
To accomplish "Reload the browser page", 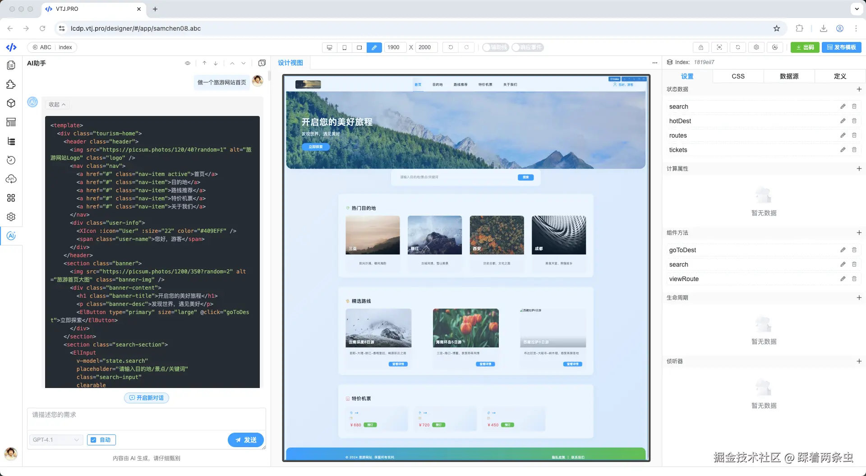I will click(x=42, y=28).
